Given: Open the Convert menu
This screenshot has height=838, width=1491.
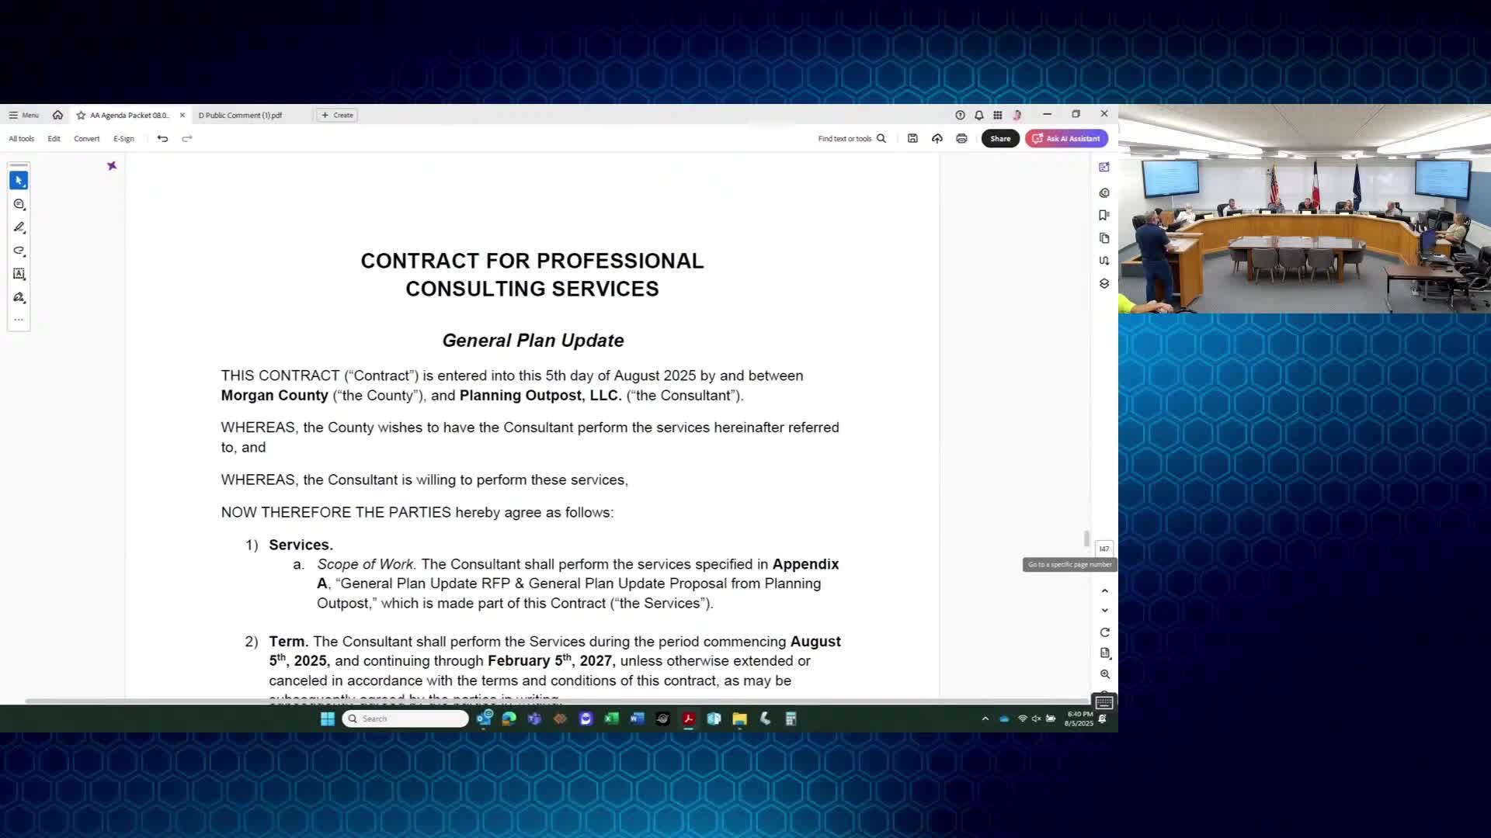Looking at the screenshot, I should (86, 138).
